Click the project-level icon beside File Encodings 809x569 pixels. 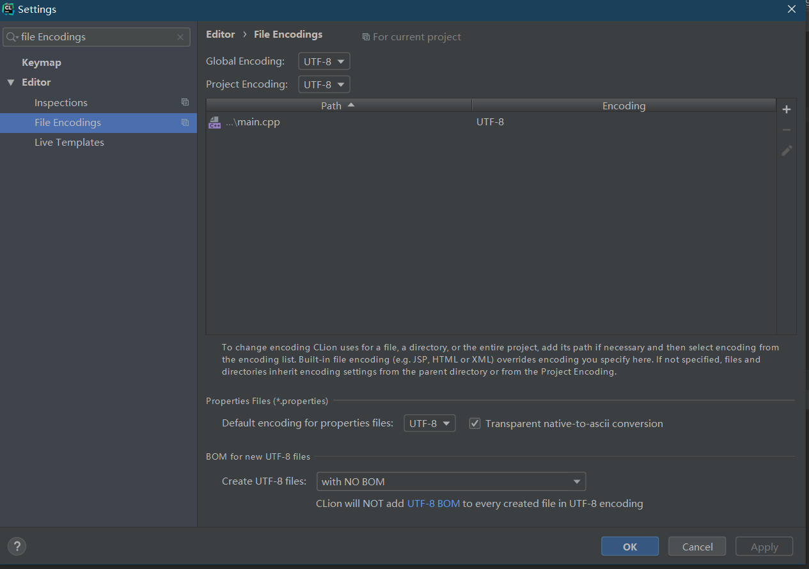[185, 122]
